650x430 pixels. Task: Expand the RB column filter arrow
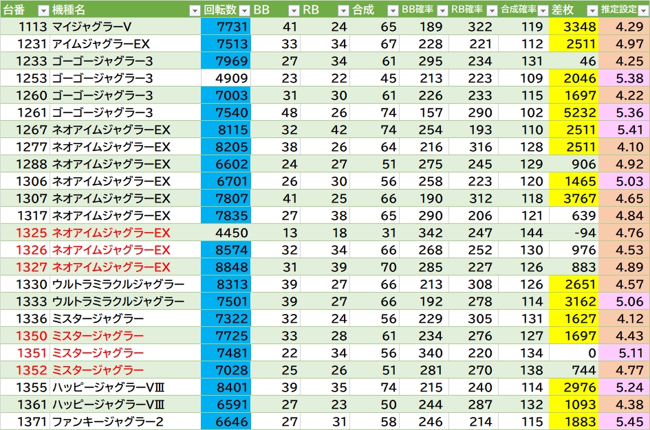(x=343, y=10)
